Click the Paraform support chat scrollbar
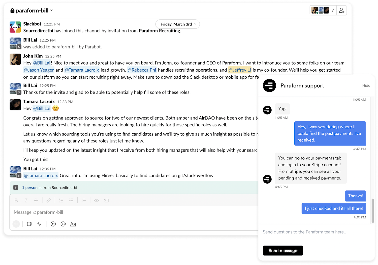The height and width of the screenshot is (265, 378). 372,211
